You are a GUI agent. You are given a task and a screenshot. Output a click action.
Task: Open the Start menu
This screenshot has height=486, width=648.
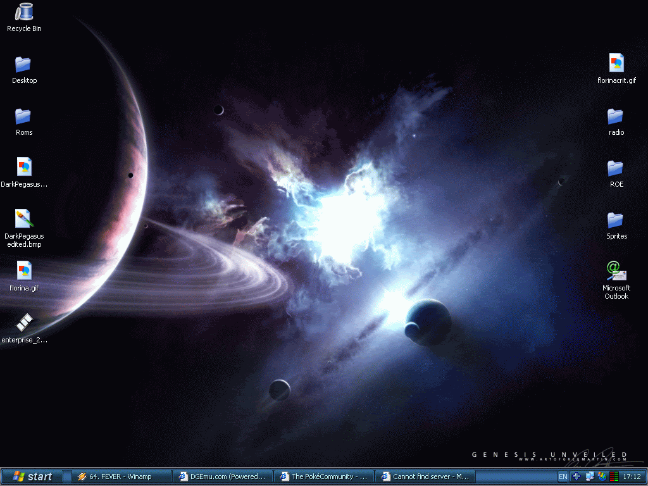coord(32,477)
